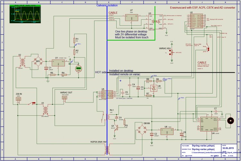
Task: Toggle the relay contact switch left of RL1
Action: 103,118
